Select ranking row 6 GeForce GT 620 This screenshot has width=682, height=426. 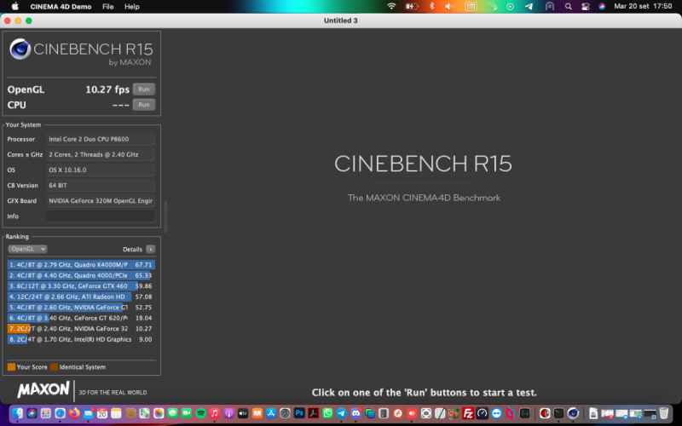coord(81,318)
